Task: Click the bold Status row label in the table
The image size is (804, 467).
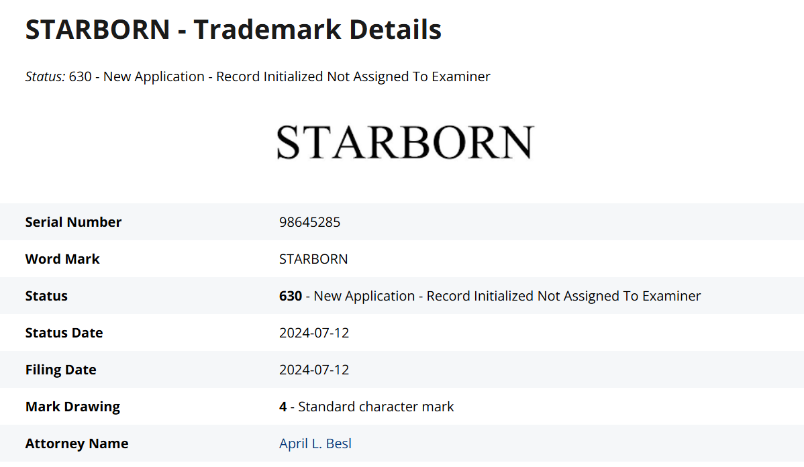Action: [46, 296]
